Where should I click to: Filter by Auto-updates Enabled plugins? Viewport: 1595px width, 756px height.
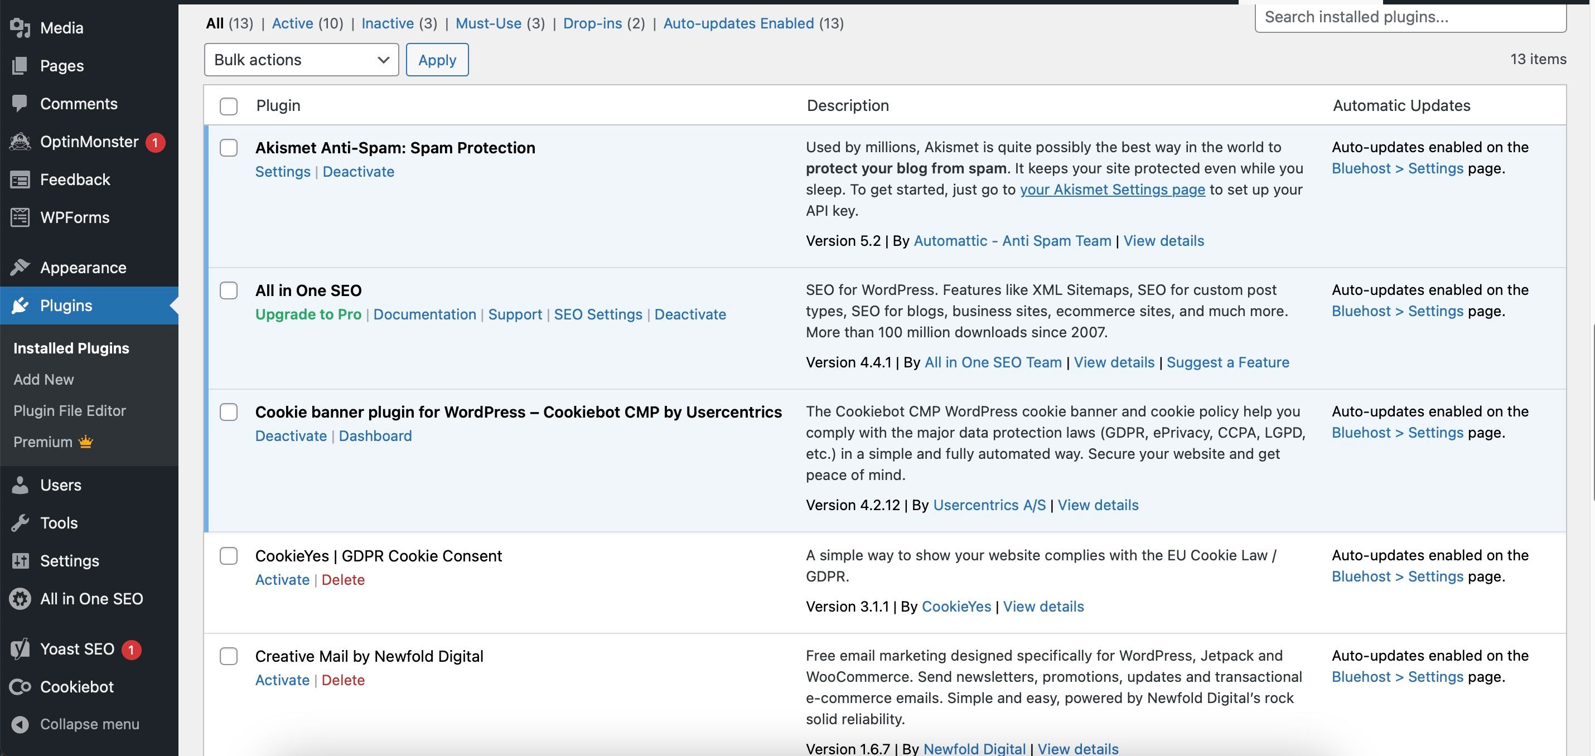739,23
